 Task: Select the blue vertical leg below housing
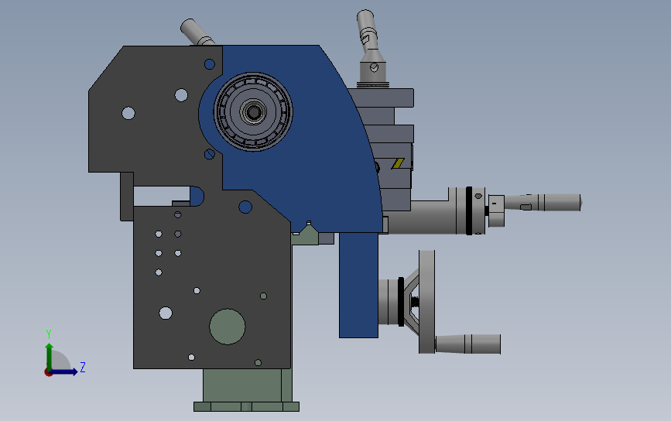(x=358, y=286)
